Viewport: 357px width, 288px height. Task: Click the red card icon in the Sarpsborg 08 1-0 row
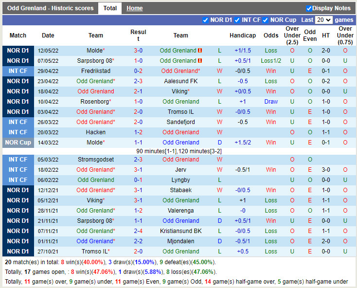coord(200,61)
